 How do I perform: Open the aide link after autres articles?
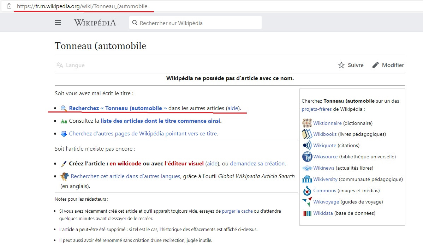pos(233,108)
